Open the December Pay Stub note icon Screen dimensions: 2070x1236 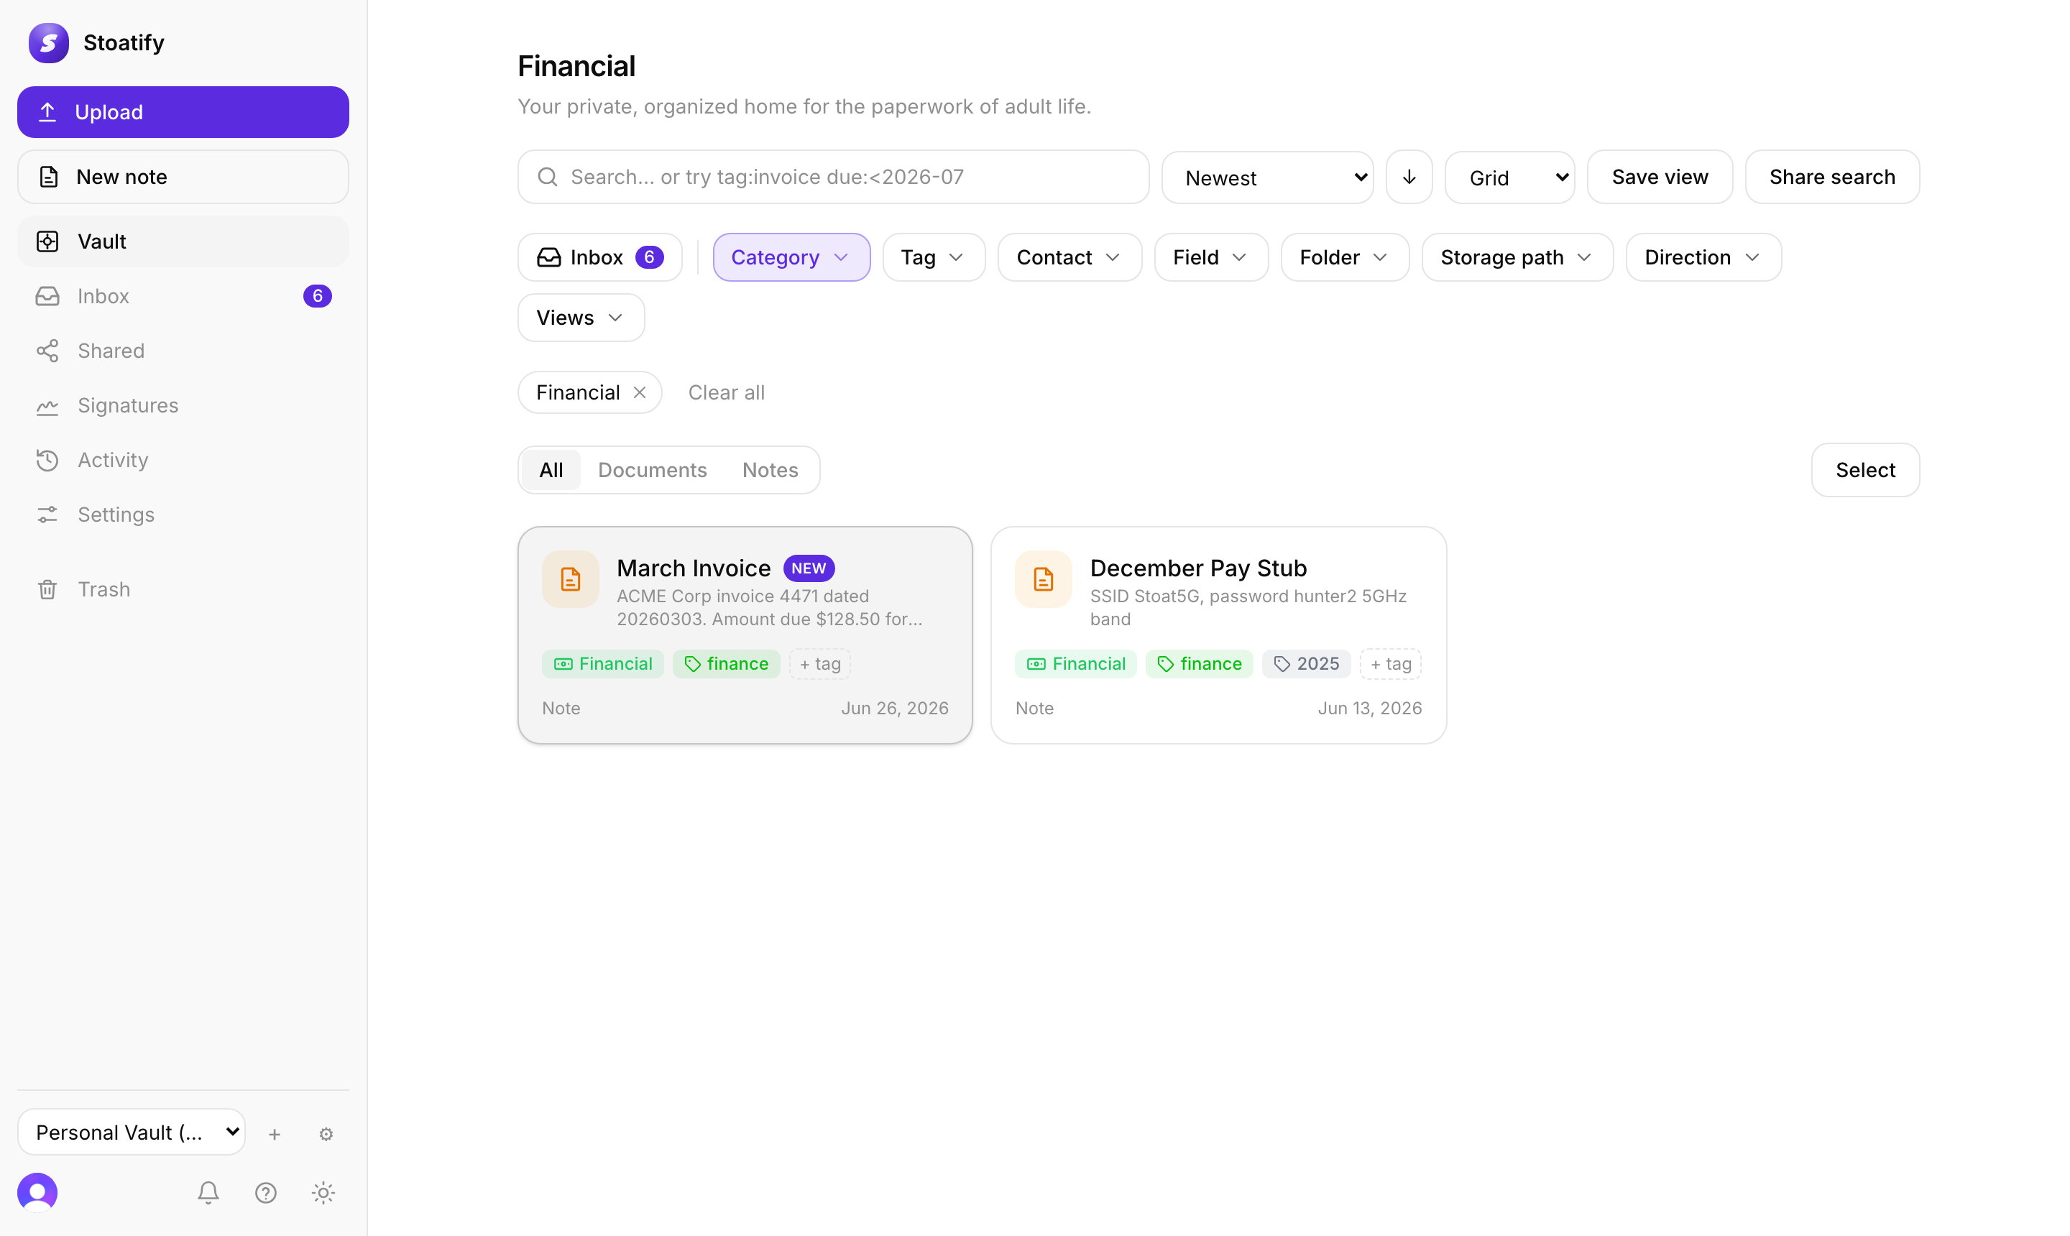click(1044, 579)
